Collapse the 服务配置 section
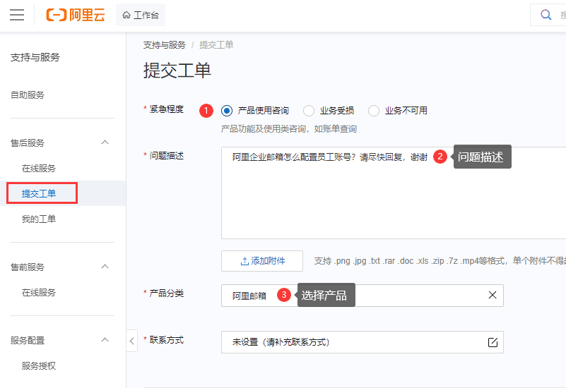Image resolution: width=566 pixels, height=388 pixels. point(105,340)
